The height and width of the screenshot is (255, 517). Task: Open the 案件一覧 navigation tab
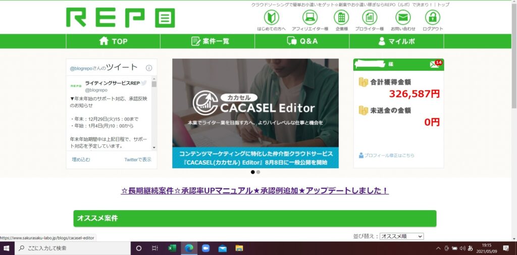(x=208, y=41)
